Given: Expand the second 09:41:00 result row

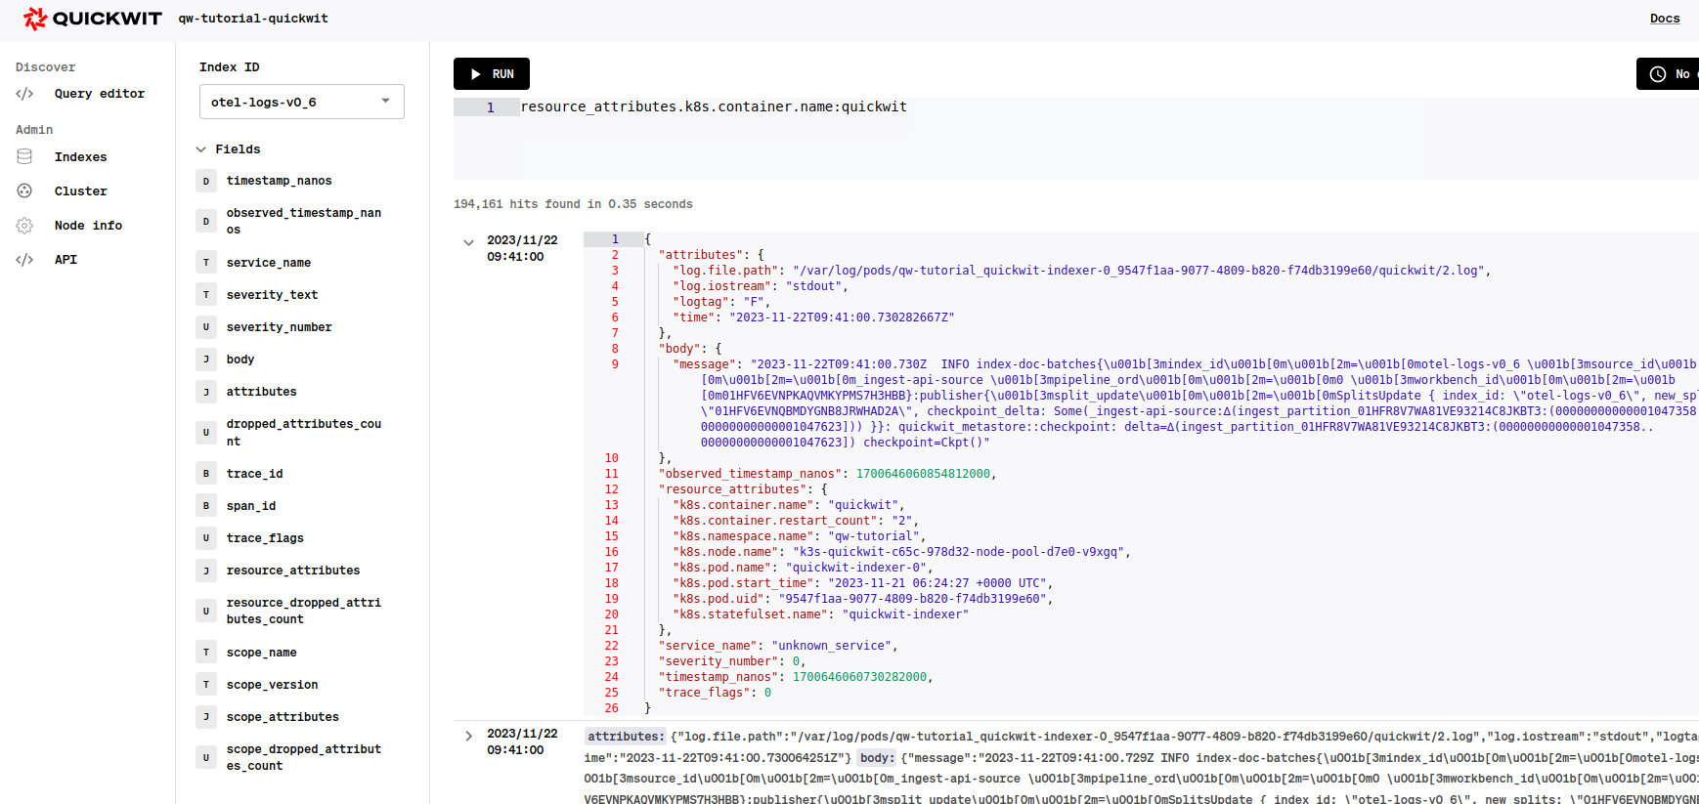Looking at the screenshot, I should [468, 736].
